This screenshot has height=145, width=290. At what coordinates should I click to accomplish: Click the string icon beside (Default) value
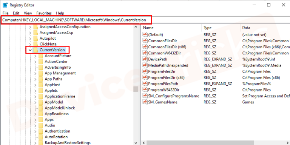click(x=145, y=35)
